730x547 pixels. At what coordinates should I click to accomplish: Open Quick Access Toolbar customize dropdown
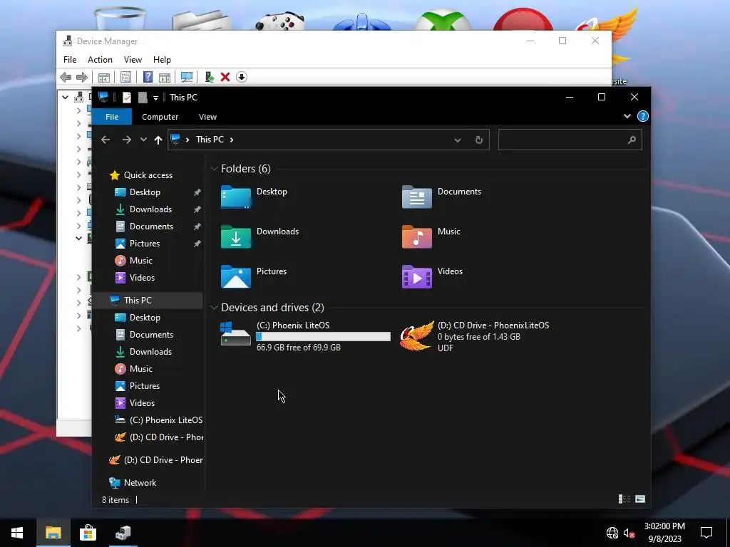pos(155,98)
